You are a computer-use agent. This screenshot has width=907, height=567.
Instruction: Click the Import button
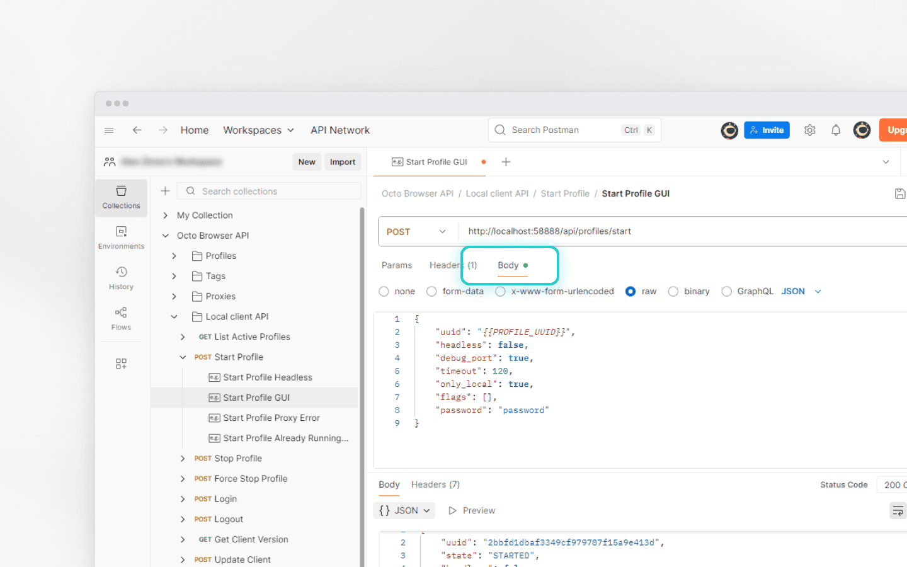343,162
